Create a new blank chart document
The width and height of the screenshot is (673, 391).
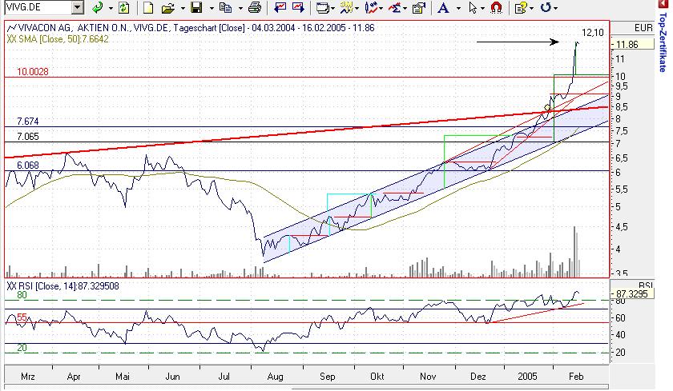tap(148, 7)
